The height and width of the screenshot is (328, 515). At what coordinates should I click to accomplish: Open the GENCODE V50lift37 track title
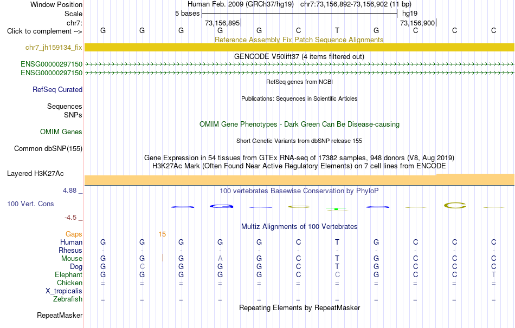[x=299, y=56]
